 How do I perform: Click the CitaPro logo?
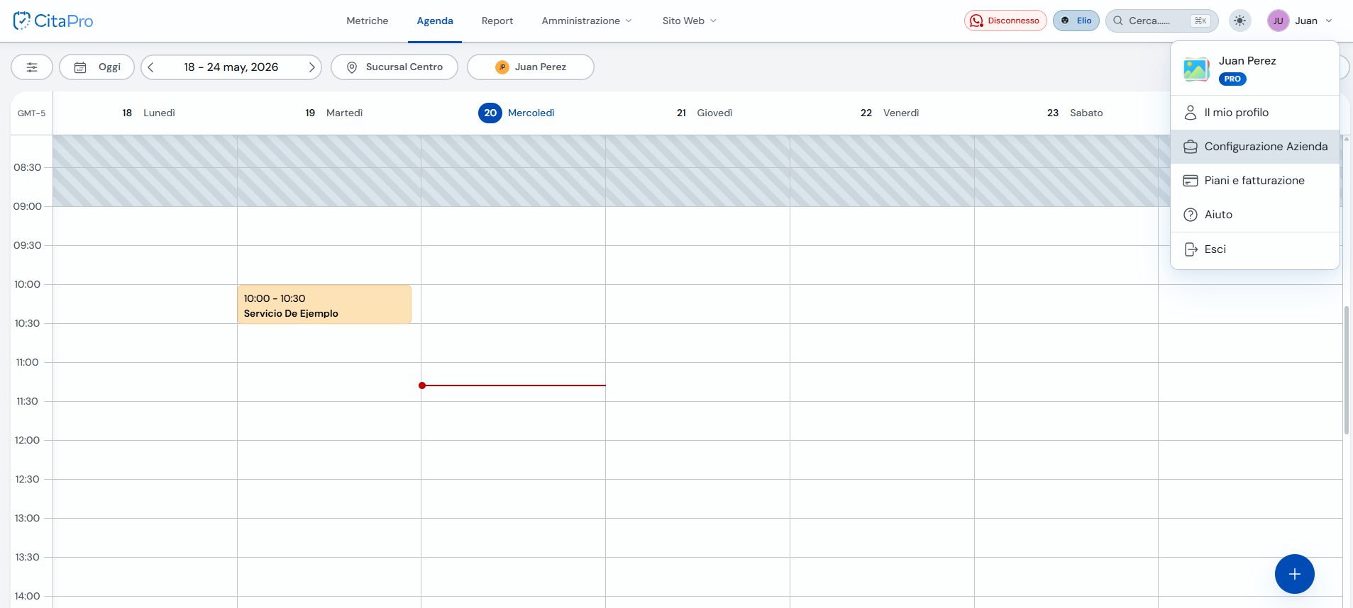coord(53,21)
